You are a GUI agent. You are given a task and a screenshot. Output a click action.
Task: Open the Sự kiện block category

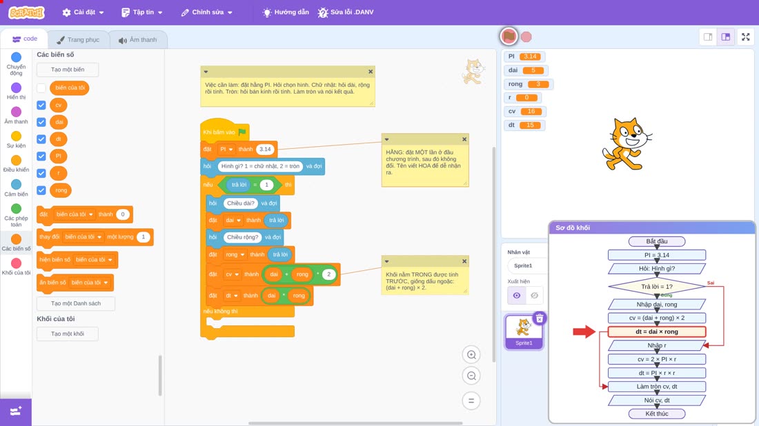point(16,140)
